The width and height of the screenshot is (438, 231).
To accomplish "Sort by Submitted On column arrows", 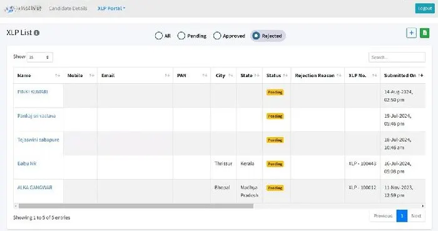I will click(420, 75).
